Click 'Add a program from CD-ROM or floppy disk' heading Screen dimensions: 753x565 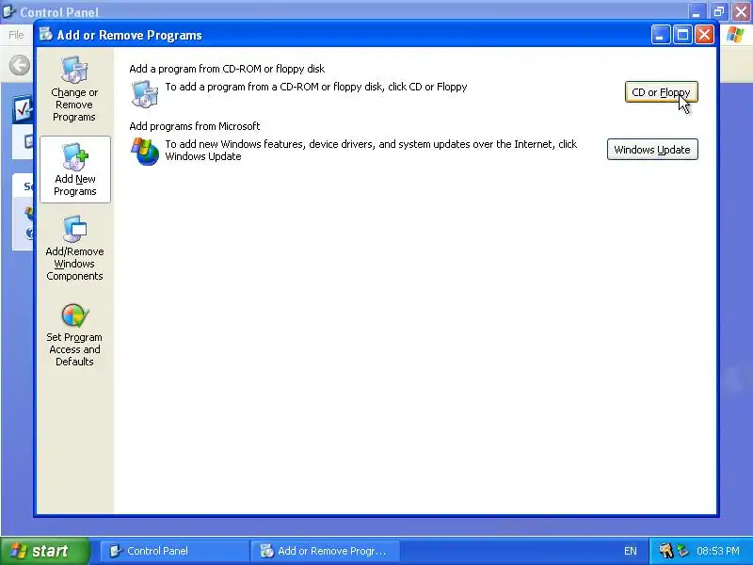point(227,69)
